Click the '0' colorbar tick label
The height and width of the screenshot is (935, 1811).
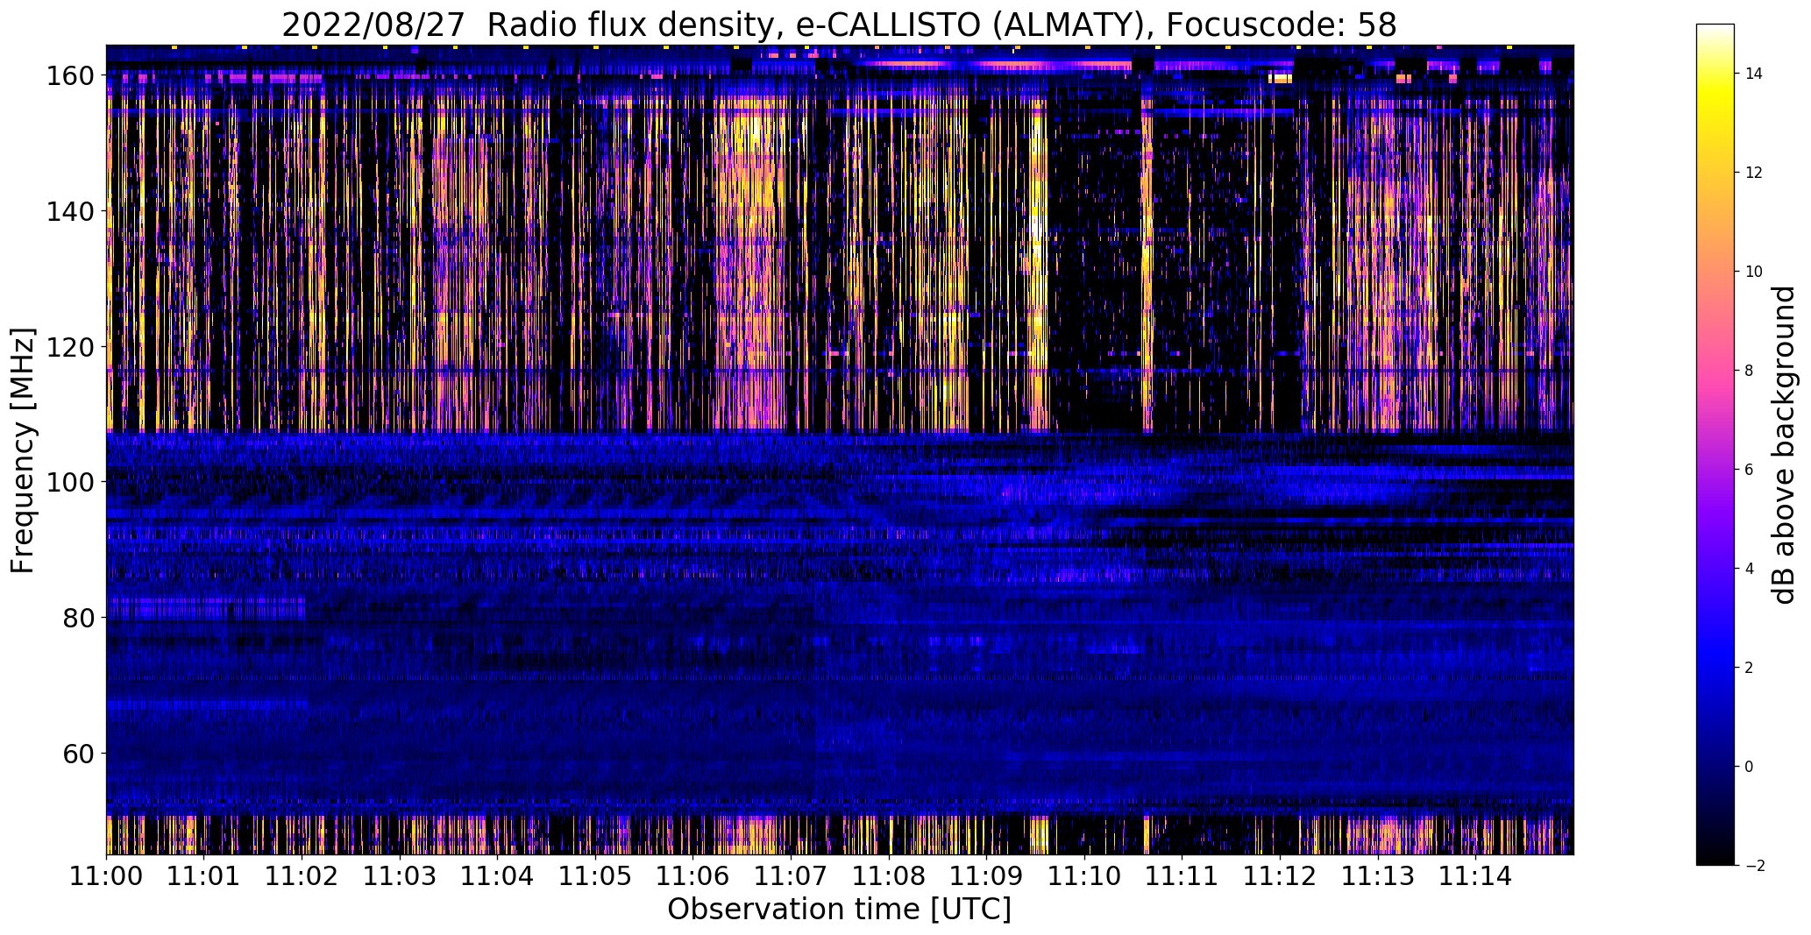1749,767
